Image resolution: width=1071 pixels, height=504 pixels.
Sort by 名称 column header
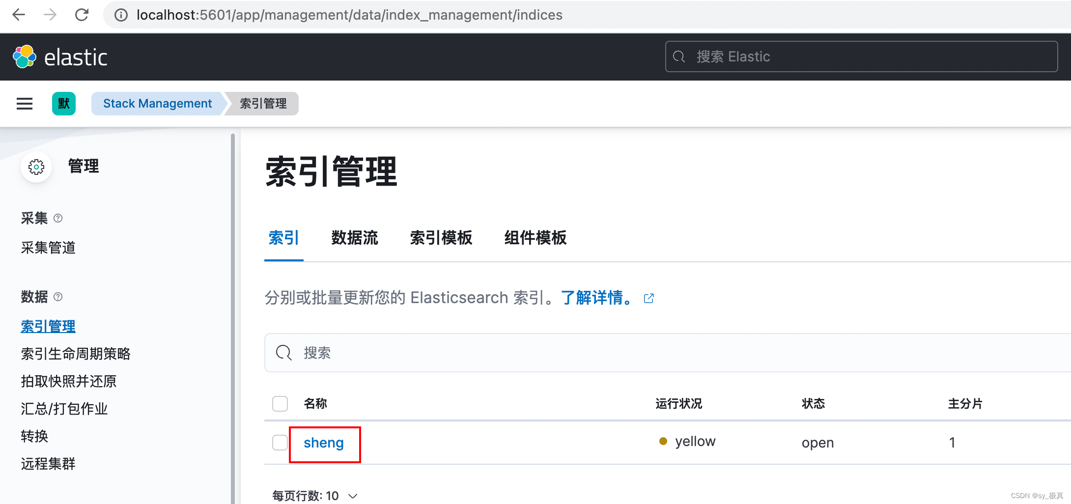[x=315, y=404]
